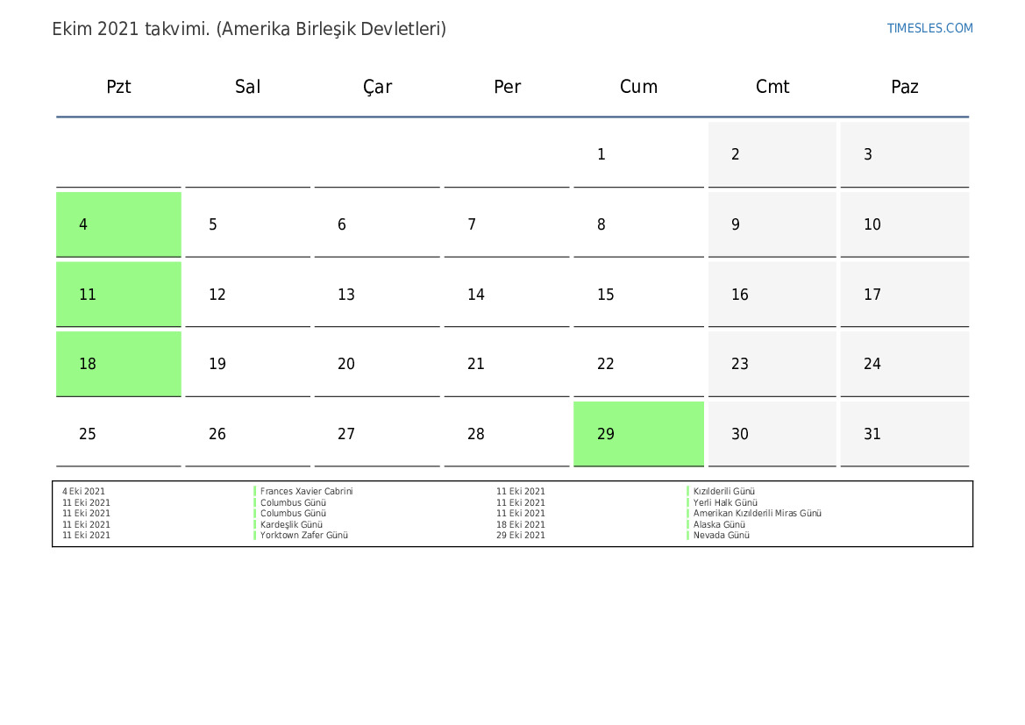Pick the highlighted Friday October 29

click(638, 434)
